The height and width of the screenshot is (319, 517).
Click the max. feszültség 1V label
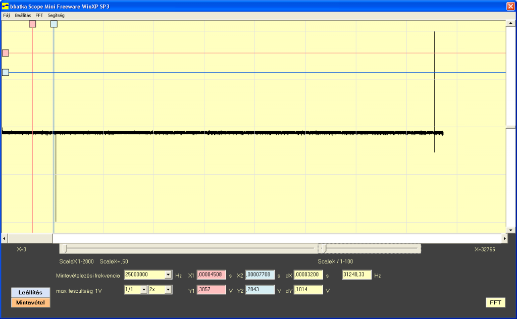(x=79, y=291)
